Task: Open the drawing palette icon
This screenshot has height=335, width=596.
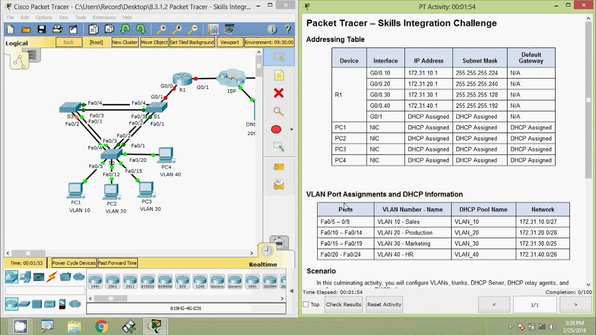Action: tap(213, 29)
